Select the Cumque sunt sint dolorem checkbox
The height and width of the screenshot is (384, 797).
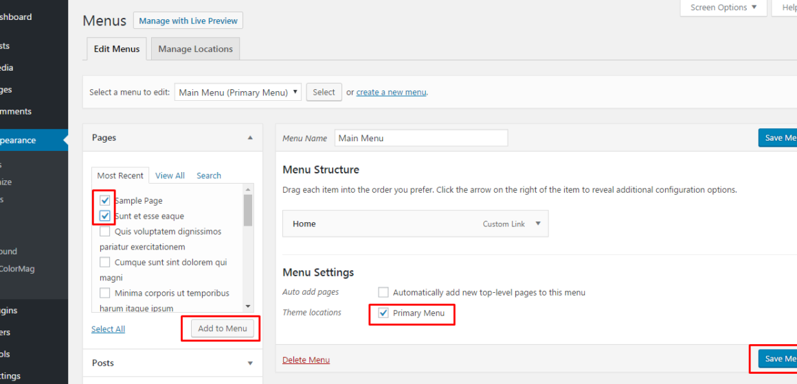(x=105, y=262)
